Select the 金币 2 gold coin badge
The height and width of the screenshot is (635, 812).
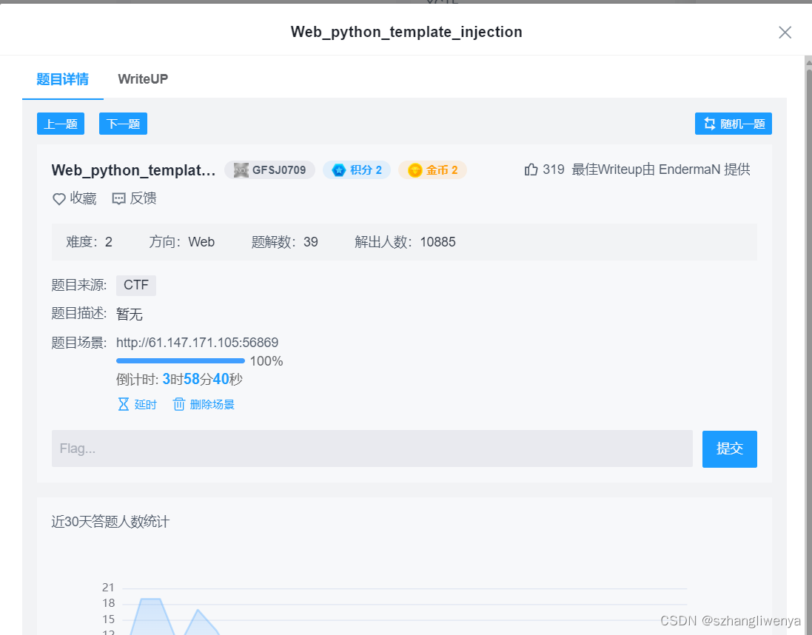[x=432, y=169]
